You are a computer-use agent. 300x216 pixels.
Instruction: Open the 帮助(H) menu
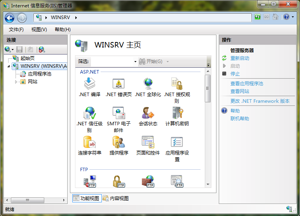63,30
